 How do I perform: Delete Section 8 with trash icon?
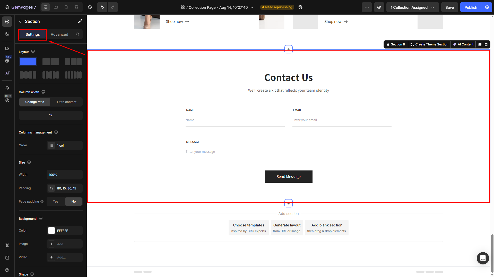(486, 44)
